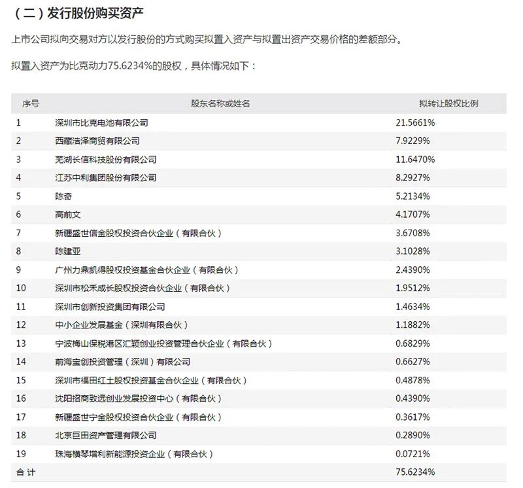Select '新疆盛世信金股权投资合伙企业（有限合伙）'
Screen dimensions: 523x488
point(138,233)
